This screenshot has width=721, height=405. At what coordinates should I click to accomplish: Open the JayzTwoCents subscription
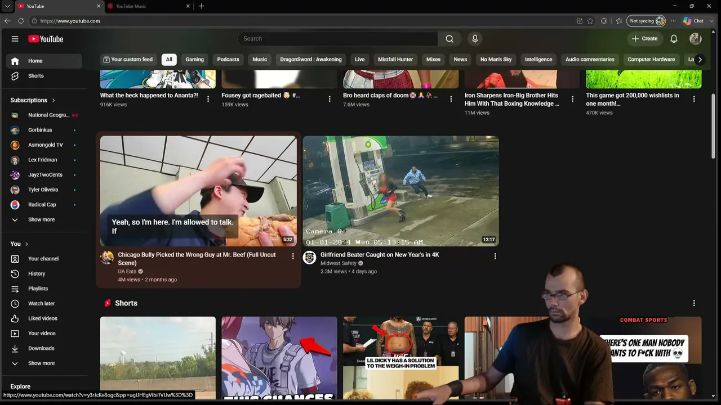pyautogui.click(x=44, y=175)
